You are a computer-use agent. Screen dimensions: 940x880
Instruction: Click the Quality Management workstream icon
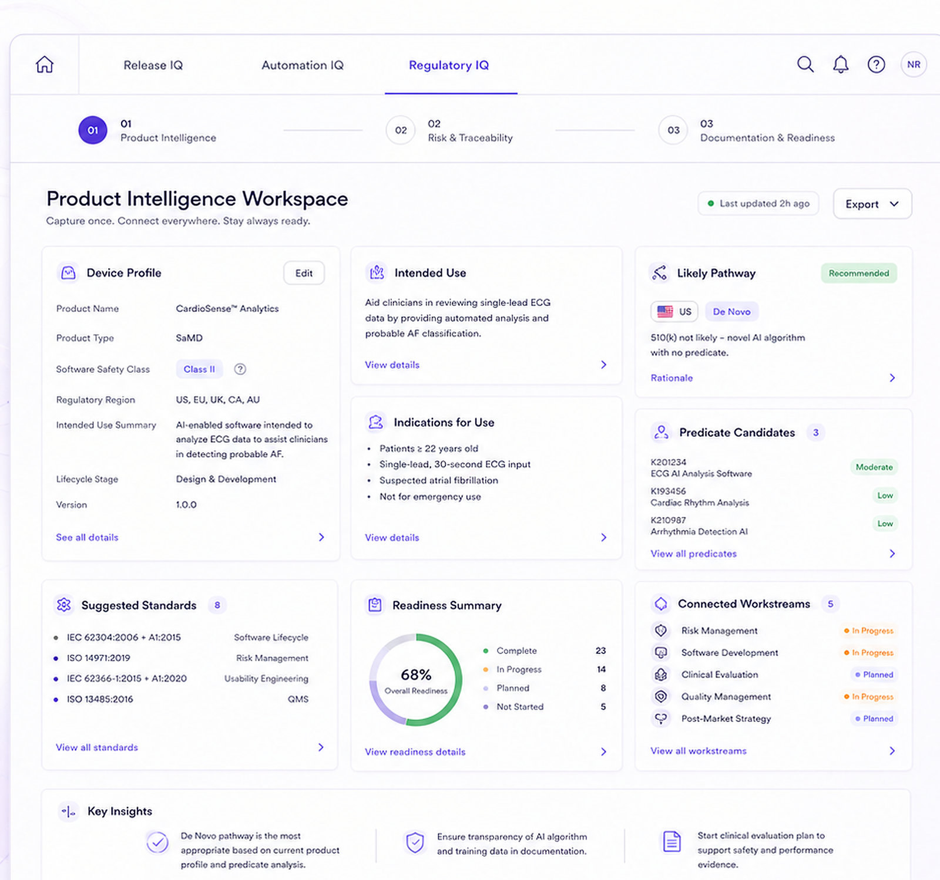pos(661,696)
